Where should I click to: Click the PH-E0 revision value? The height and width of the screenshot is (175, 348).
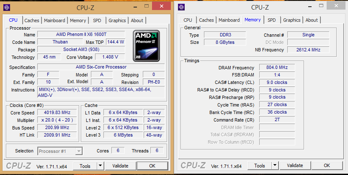coord(154,82)
